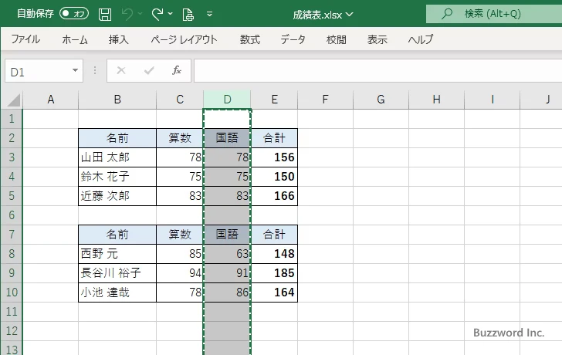Screen dimensions: 562x355
Task: Open the customize quick access toolbar dropdown
Action: pos(210,14)
